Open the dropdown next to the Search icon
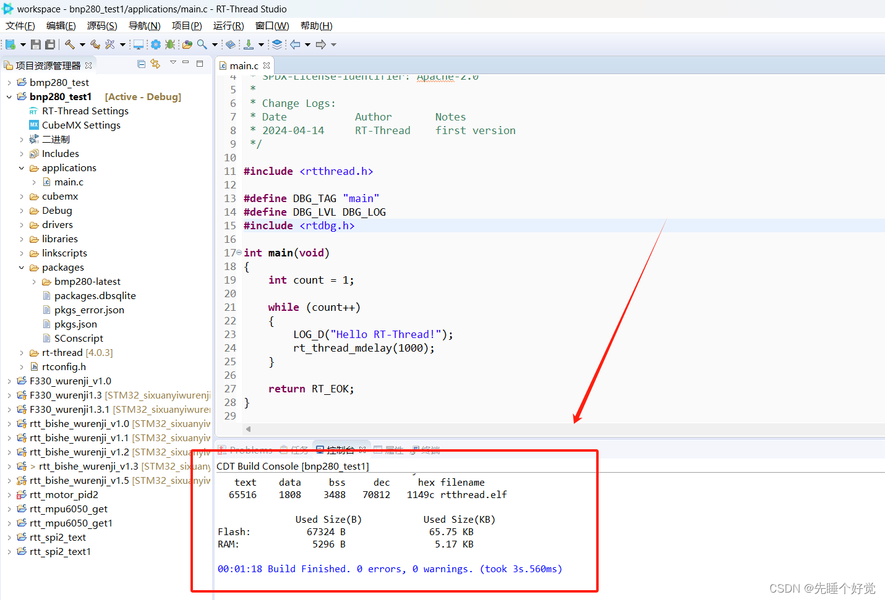 click(x=215, y=44)
